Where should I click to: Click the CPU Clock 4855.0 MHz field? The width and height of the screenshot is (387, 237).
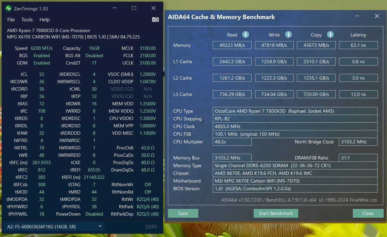[x=295, y=126]
